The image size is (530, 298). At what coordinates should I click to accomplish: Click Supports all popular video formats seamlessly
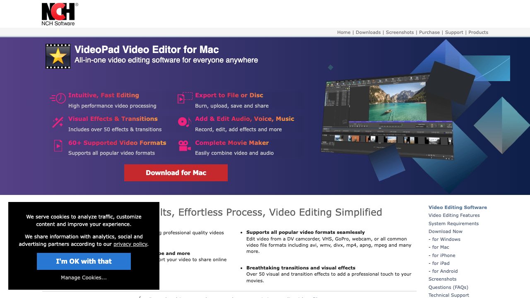tap(306, 232)
